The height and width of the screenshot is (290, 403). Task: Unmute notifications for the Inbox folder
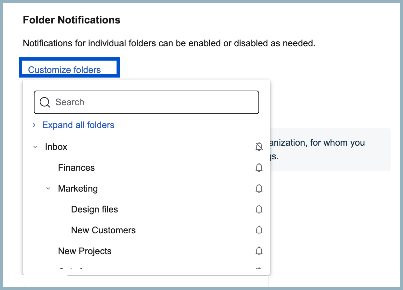[x=259, y=147]
